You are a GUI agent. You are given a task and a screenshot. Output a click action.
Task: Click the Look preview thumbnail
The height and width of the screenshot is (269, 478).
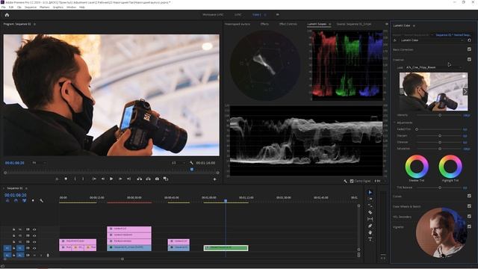433,91
